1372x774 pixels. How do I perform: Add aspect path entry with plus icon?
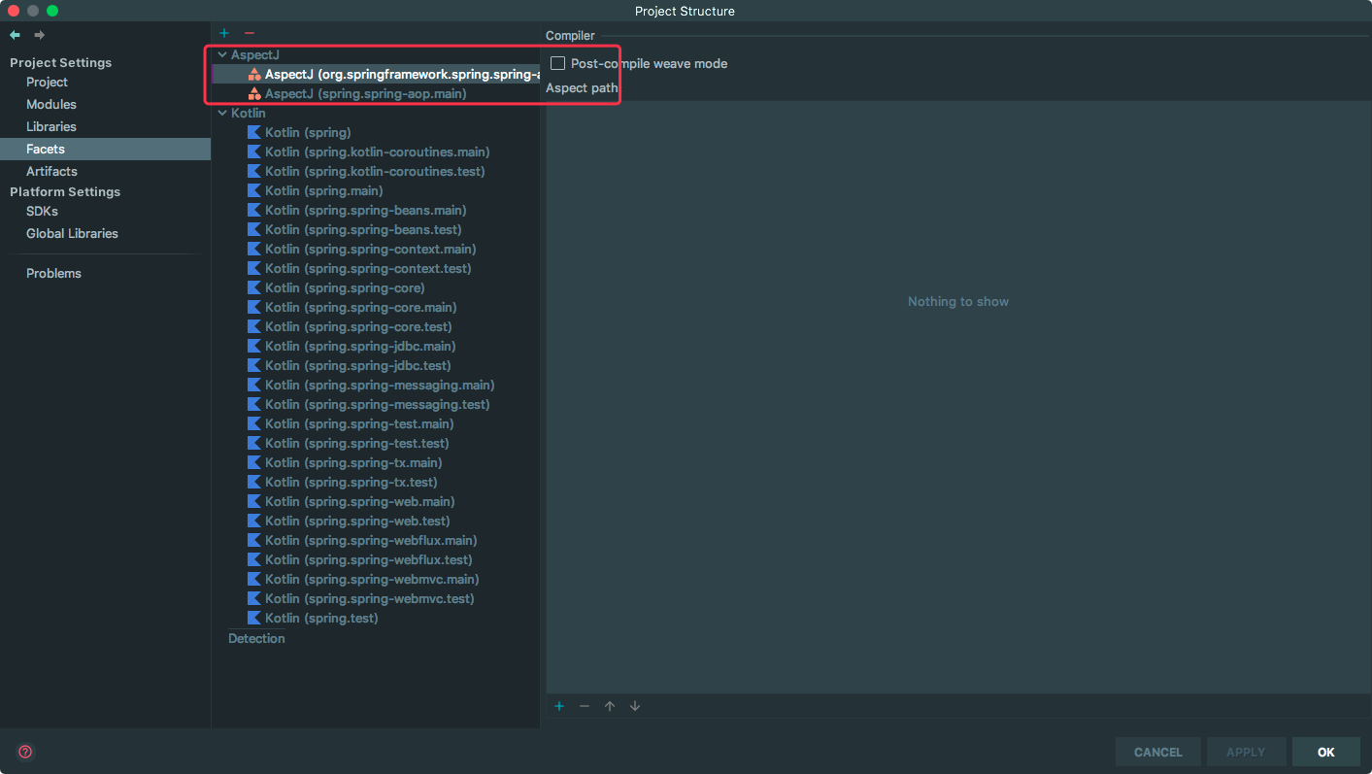tap(559, 706)
